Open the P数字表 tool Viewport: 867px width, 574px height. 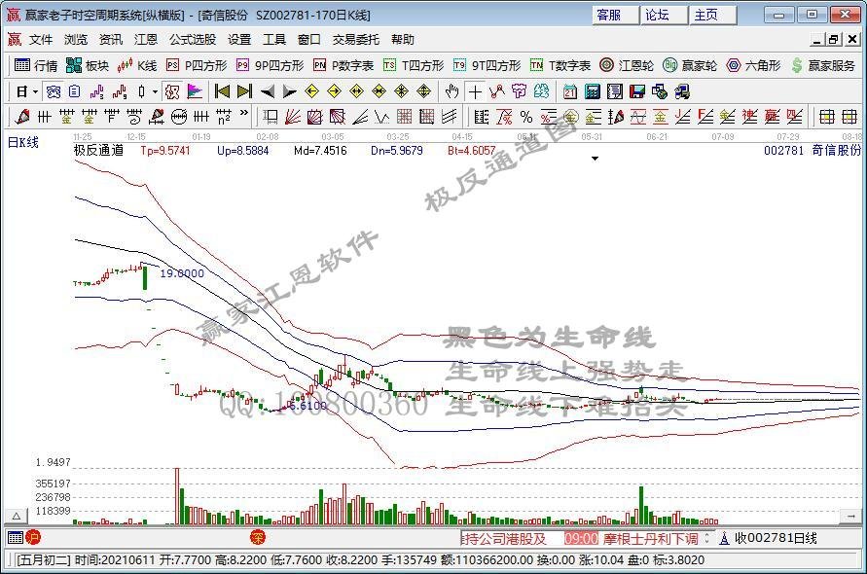[x=343, y=66]
